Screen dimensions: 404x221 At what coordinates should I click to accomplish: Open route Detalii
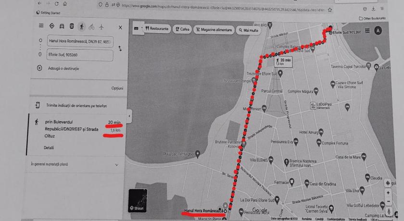pyautogui.click(x=49, y=147)
